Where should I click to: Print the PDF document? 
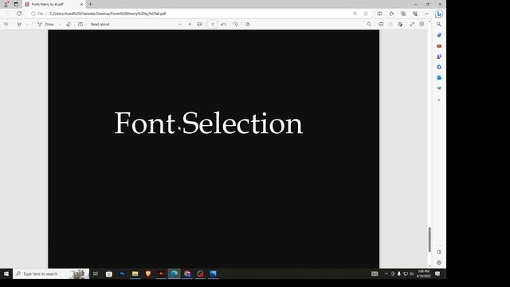(381, 24)
